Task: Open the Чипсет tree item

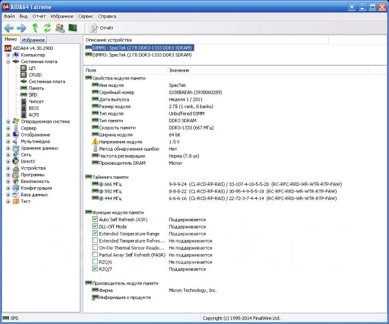Action: coord(36,102)
